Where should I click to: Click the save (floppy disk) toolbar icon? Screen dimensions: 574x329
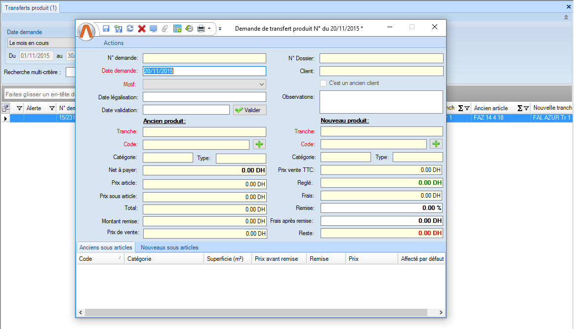pyautogui.click(x=106, y=29)
